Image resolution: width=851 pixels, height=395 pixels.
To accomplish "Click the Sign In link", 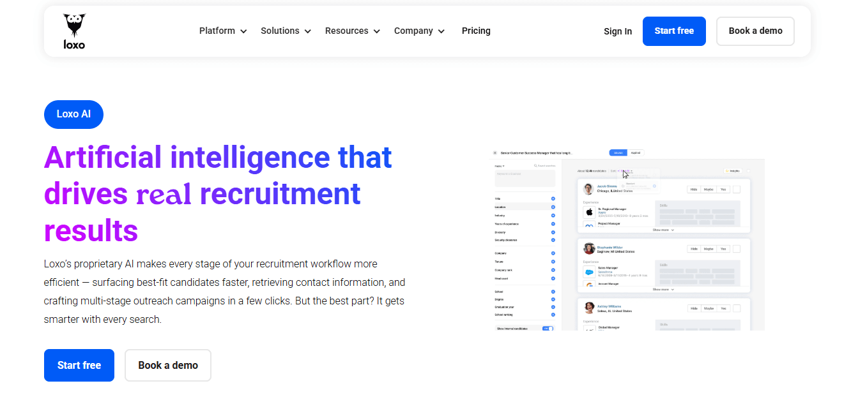I will point(618,31).
